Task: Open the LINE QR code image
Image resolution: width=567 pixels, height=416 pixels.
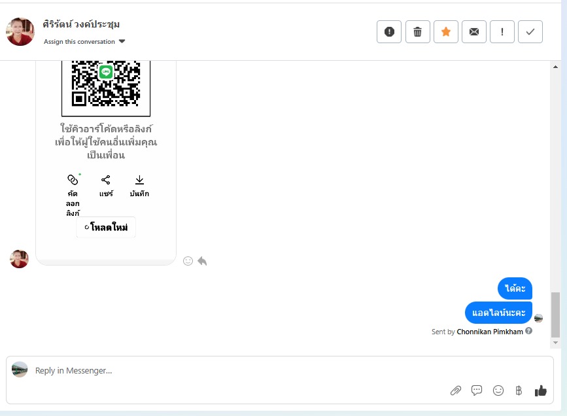Action: pos(106,87)
